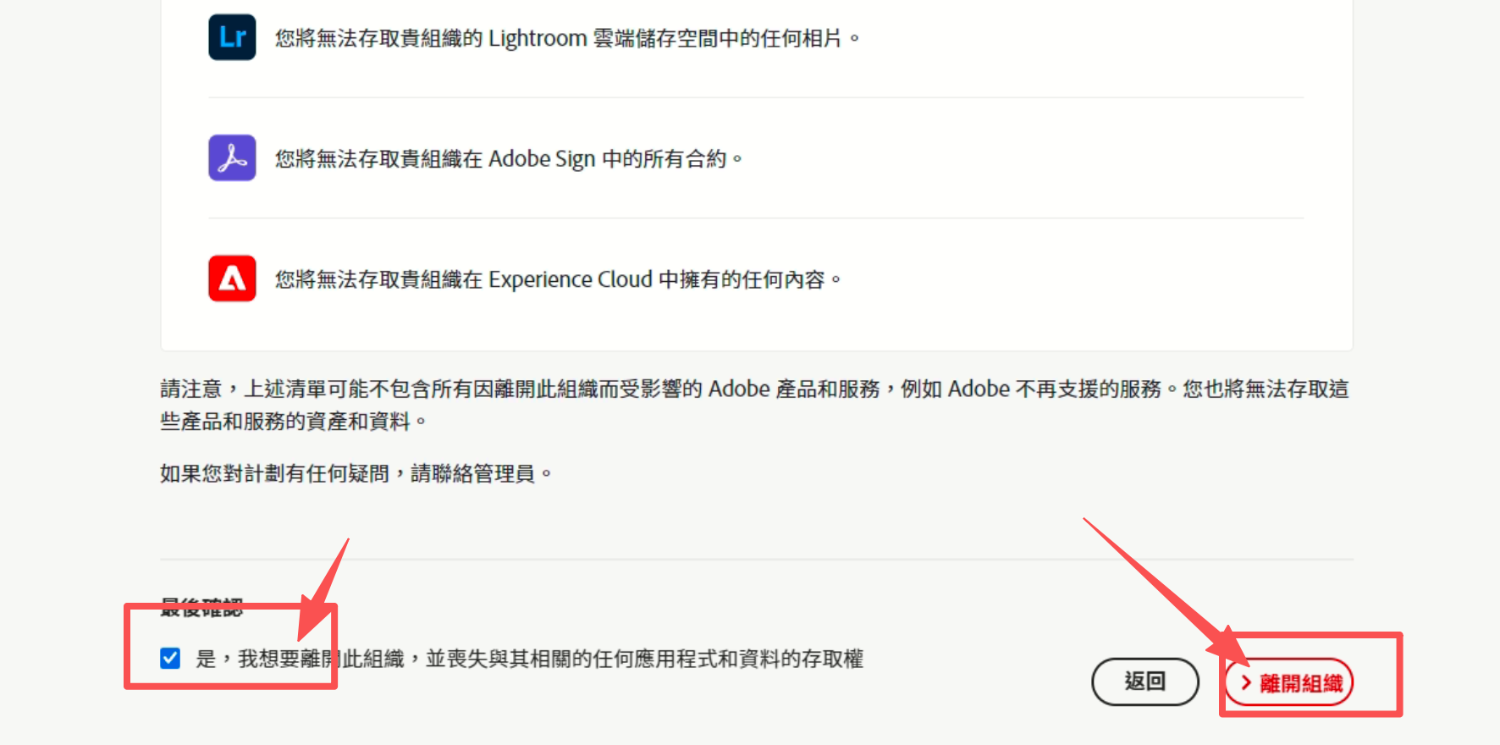Click the 請注意 notice paragraph
This screenshot has width=1500, height=745.
753,405
